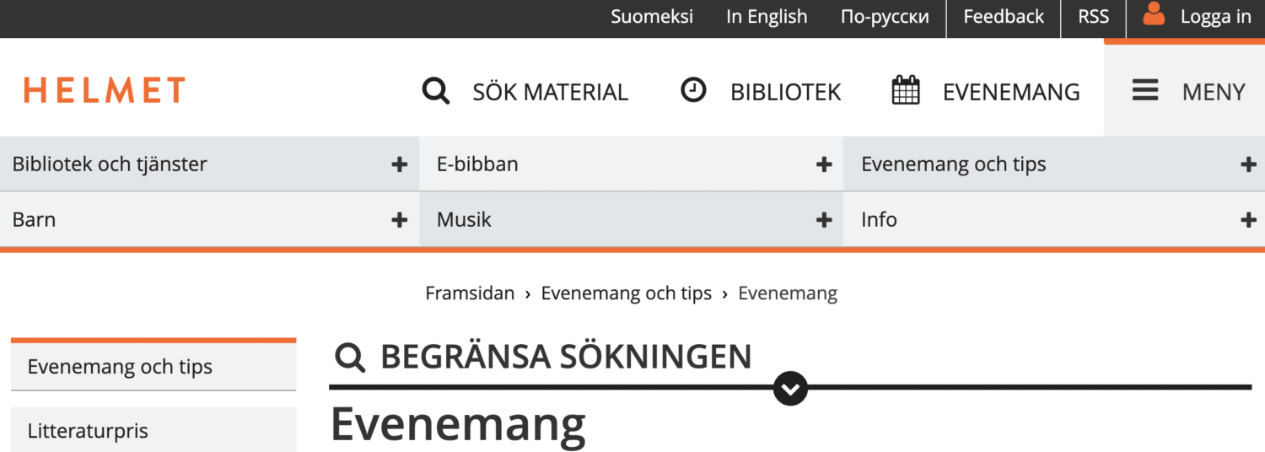
Task: Open the hamburger Meny icon
Action: [1145, 90]
